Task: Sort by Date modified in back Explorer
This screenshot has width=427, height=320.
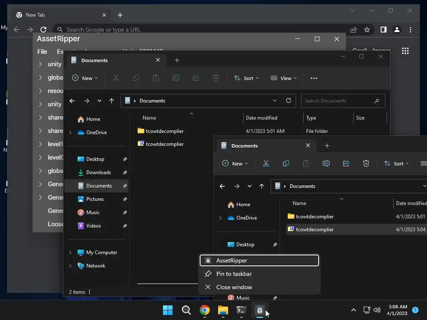Action: click(x=261, y=118)
